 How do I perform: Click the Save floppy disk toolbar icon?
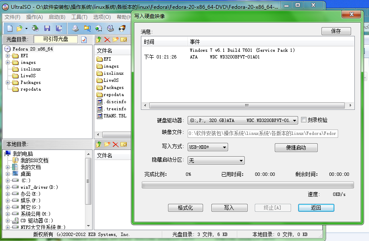[47, 28]
